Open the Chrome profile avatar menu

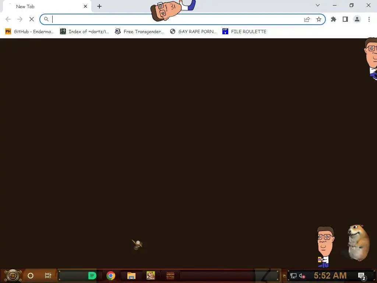(x=357, y=19)
